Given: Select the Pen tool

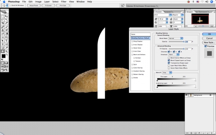Looking at the screenshot, I should click(3, 44).
